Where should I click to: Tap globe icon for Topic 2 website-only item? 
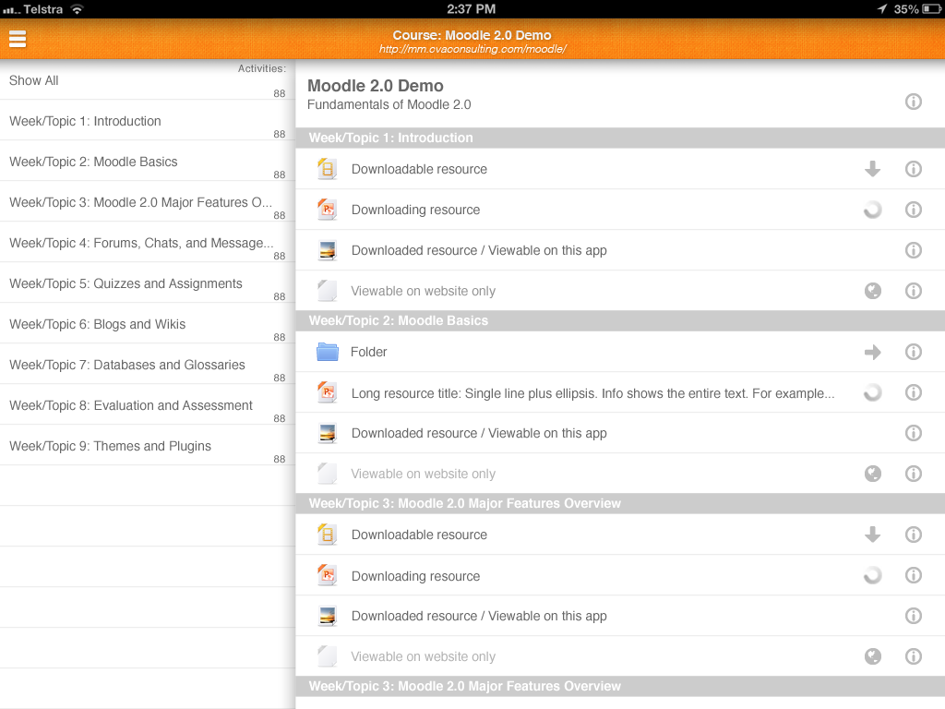pos(872,474)
